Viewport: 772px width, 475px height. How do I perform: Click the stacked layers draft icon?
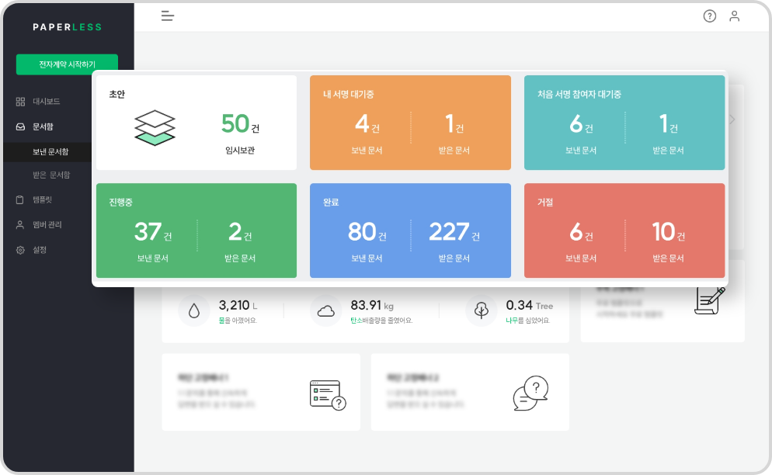[x=155, y=127]
